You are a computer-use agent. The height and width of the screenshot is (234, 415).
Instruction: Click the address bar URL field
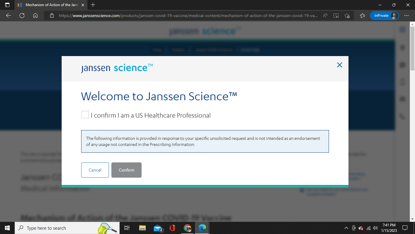pyautogui.click(x=188, y=16)
